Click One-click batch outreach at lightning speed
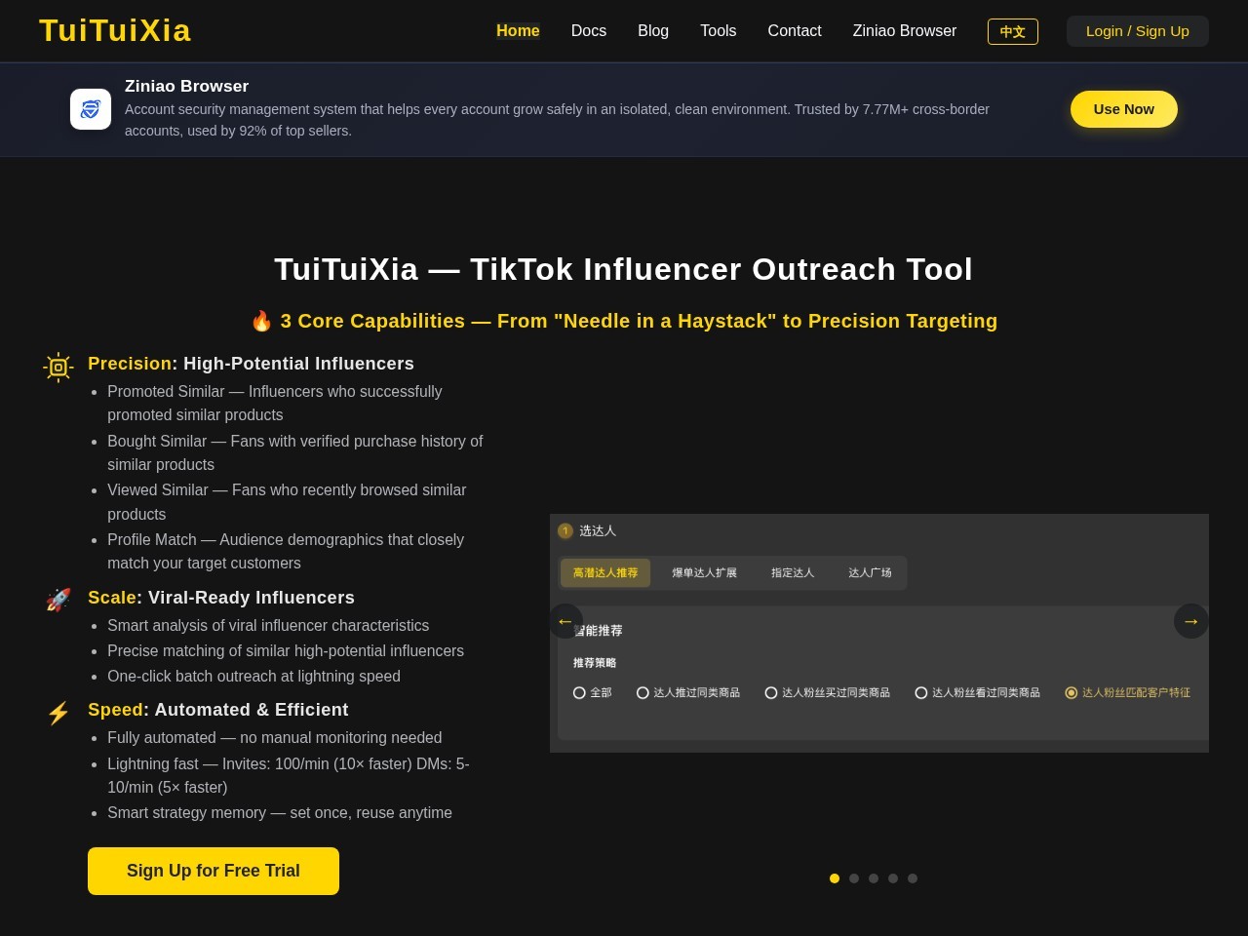The image size is (1248, 936). [253, 676]
